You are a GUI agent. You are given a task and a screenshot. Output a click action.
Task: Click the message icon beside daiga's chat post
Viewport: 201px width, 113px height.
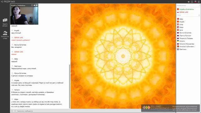[x=13, y=99]
